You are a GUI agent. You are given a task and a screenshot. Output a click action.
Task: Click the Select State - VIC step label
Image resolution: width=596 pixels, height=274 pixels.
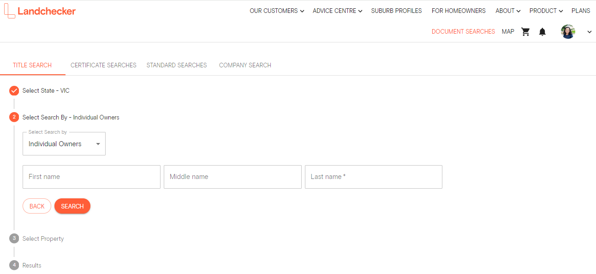(x=46, y=91)
